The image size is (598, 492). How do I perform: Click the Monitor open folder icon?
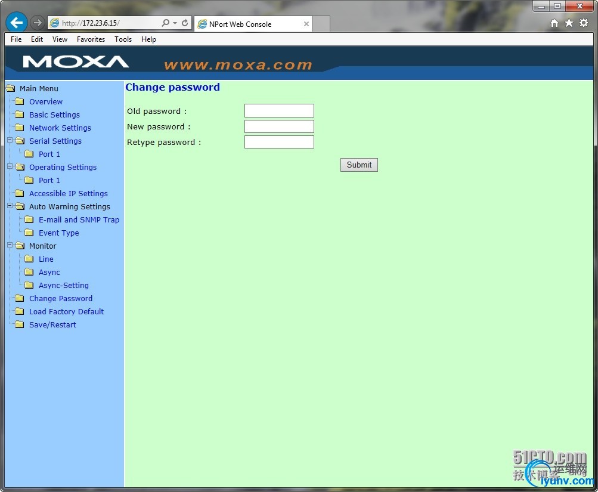[20, 246]
